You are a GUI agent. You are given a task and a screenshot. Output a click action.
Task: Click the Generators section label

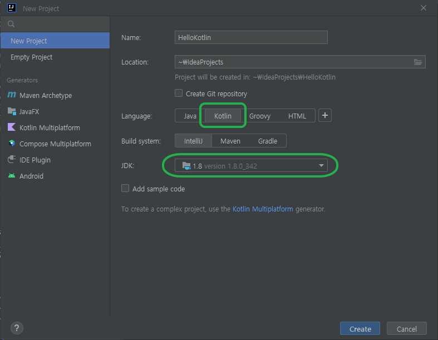22,80
